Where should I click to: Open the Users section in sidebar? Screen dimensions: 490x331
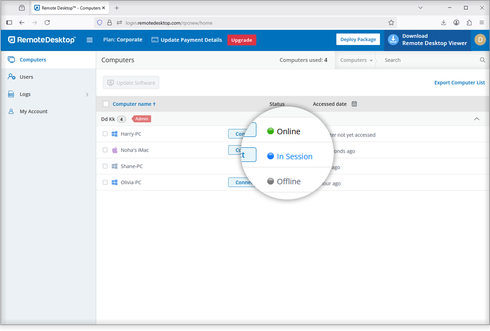[26, 77]
